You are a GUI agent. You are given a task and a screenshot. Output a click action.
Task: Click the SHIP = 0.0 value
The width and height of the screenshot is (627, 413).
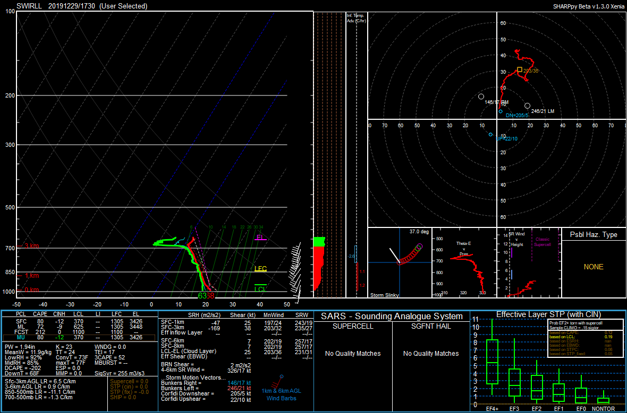point(123,397)
